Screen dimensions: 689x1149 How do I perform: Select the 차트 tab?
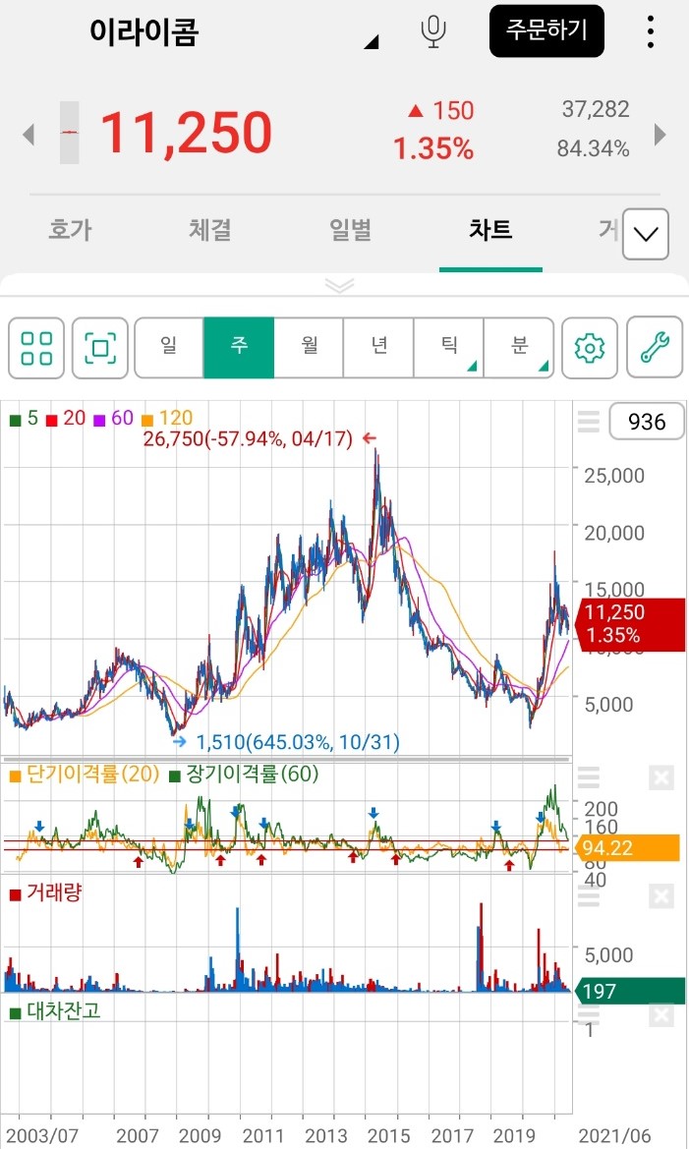click(490, 230)
